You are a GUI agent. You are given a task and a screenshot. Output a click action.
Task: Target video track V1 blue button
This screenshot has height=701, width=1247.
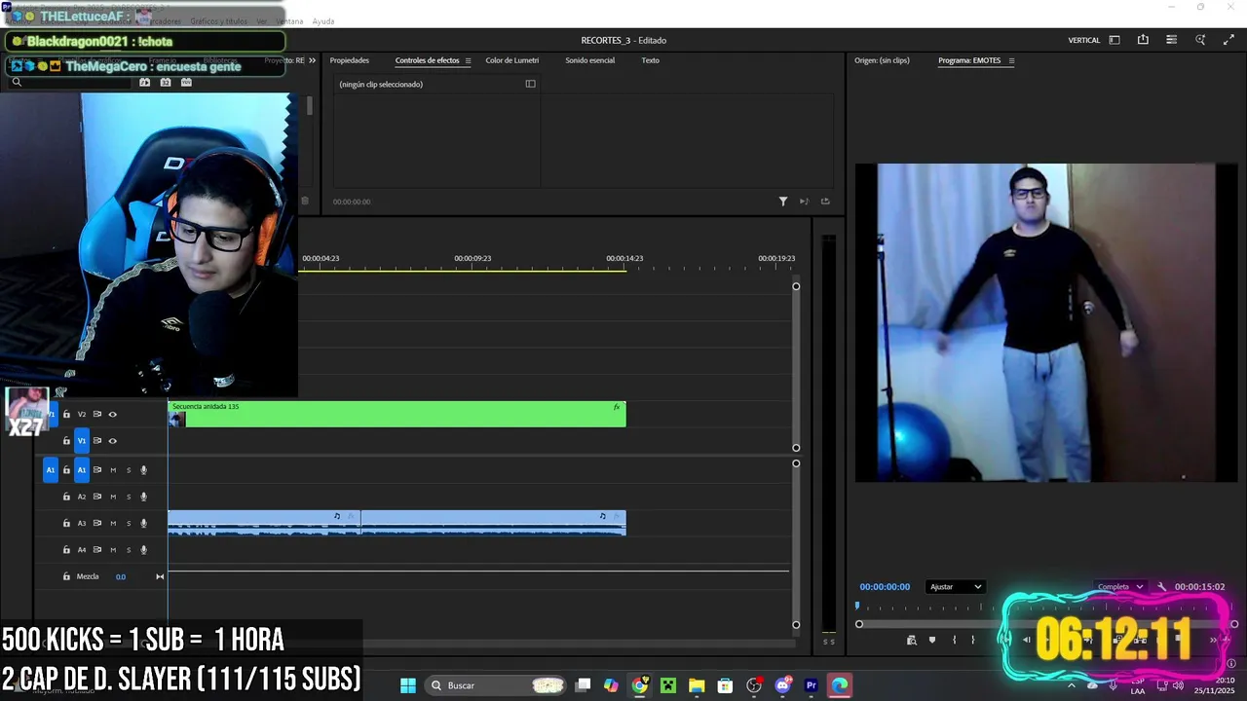(x=82, y=441)
